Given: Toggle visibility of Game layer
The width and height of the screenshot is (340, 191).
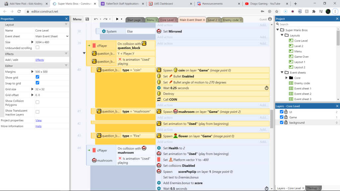Looking at the screenshot, I should tap(282, 117).
